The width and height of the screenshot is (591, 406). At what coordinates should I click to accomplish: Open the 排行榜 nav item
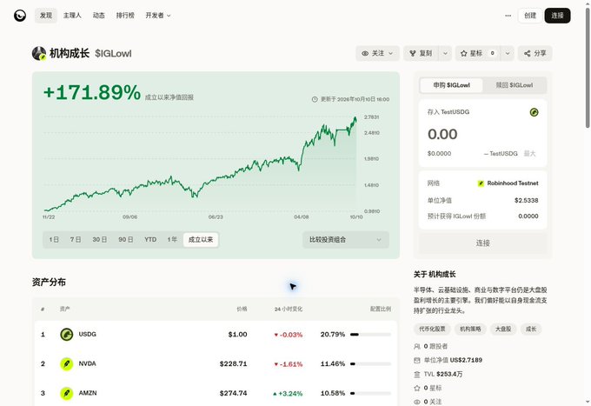tap(125, 16)
